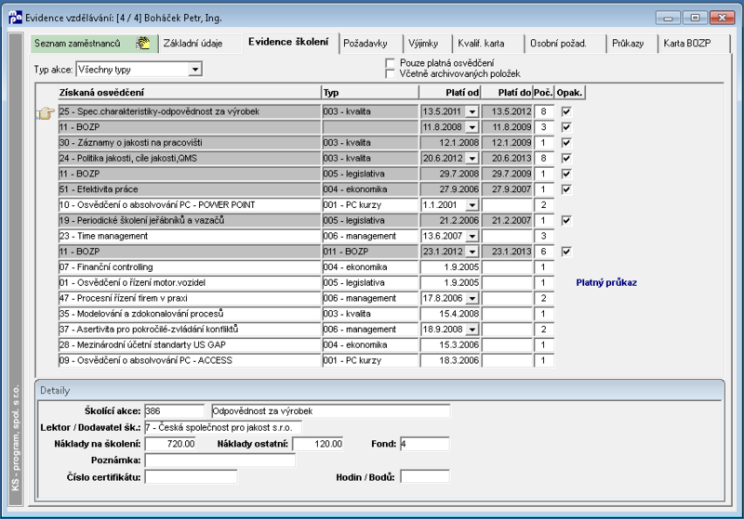Click the Lektor / Dodavatel šk. field
The image size is (744, 519).
click(222, 428)
